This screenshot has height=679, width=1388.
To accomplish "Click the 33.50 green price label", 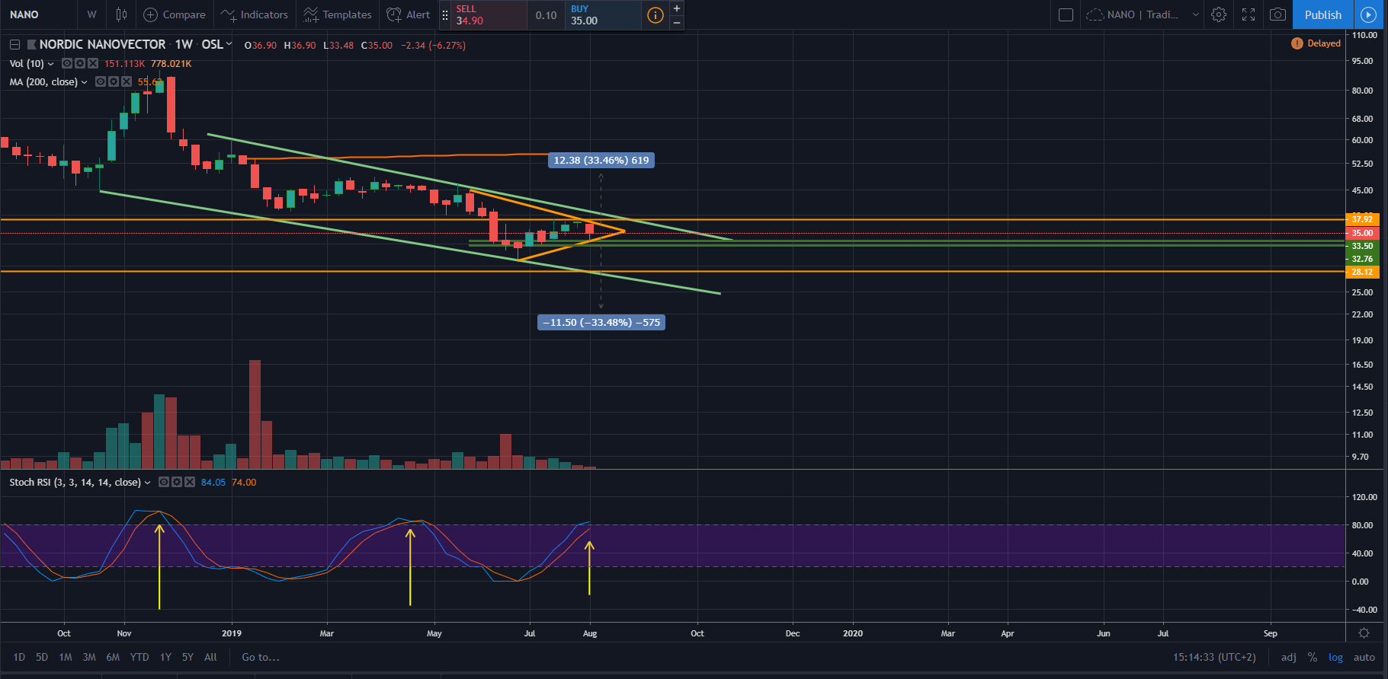I will tap(1362, 246).
